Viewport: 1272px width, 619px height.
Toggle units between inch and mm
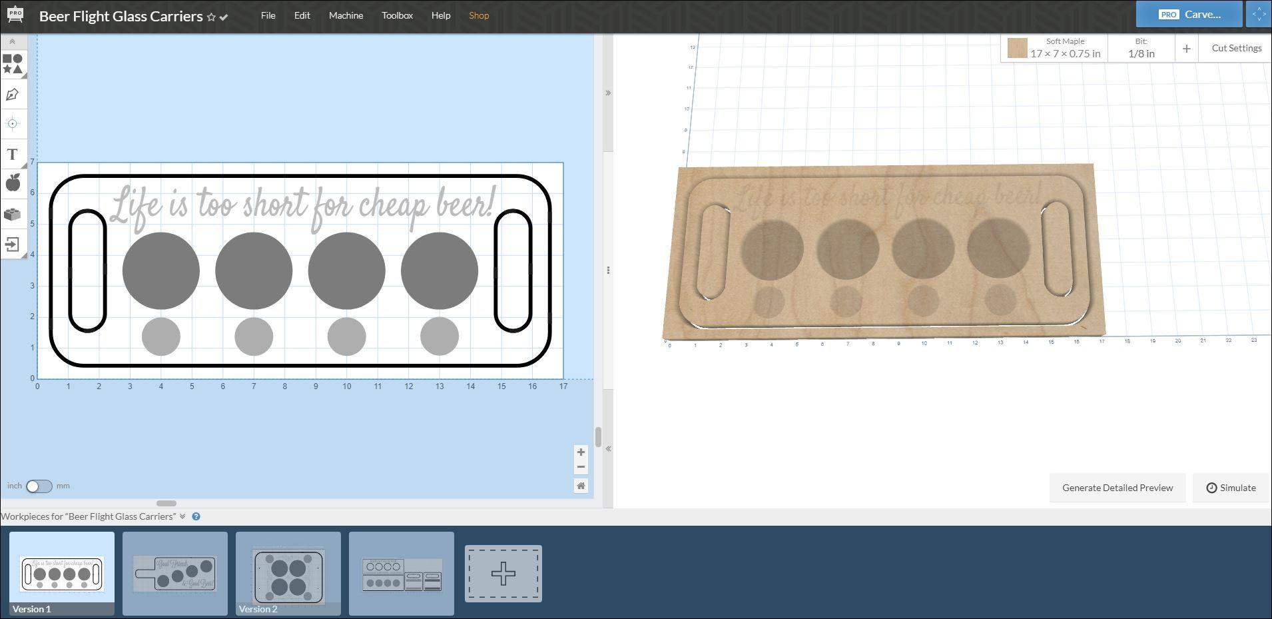[x=39, y=486]
